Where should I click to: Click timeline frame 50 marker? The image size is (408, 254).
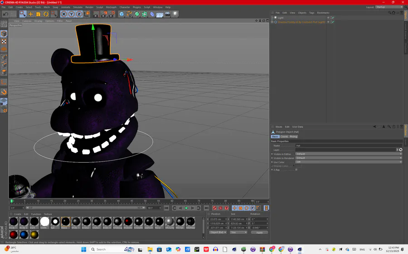(145, 201)
